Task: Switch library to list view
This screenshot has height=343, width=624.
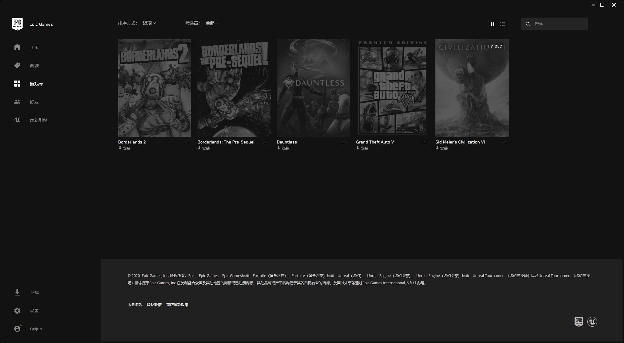Action: point(502,24)
